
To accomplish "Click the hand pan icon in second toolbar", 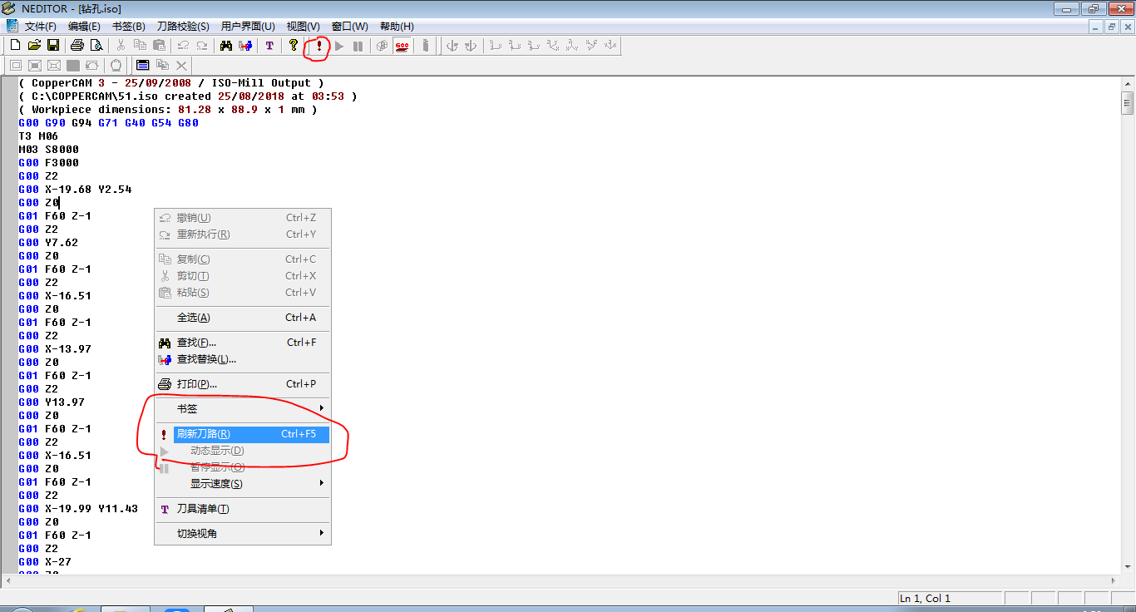I will (x=116, y=65).
